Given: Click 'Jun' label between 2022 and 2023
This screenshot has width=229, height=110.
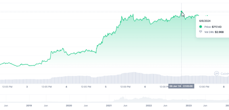Looking at the screenshot, I should click(165, 105).
